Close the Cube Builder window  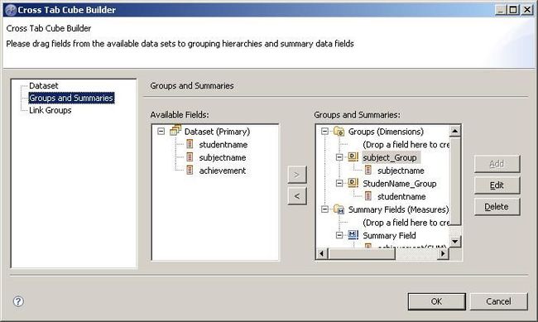(527, 10)
